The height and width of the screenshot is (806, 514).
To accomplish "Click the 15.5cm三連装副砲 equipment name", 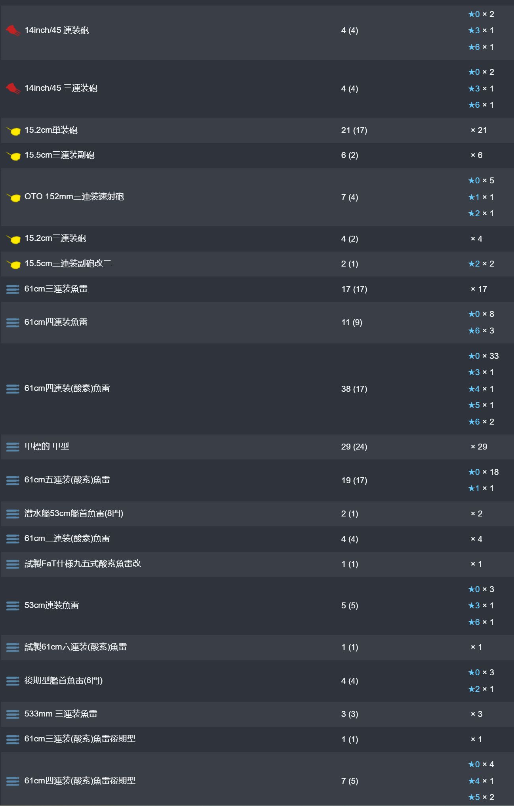I will (x=59, y=155).
